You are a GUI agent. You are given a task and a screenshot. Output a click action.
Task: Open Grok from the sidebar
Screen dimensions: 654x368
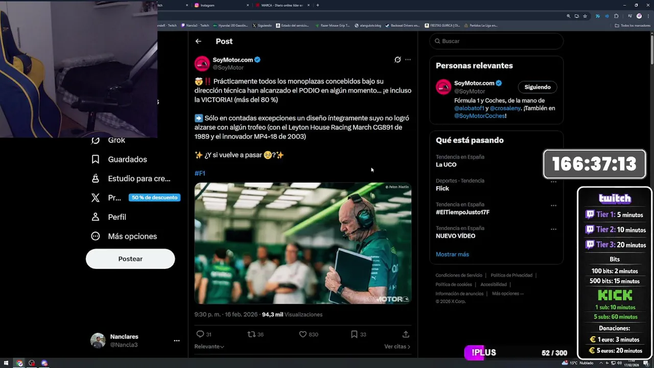coord(108,140)
